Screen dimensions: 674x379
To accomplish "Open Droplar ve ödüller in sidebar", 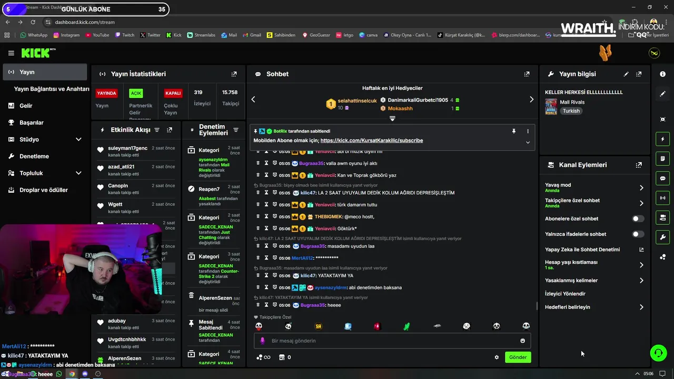I will click(45, 190).
